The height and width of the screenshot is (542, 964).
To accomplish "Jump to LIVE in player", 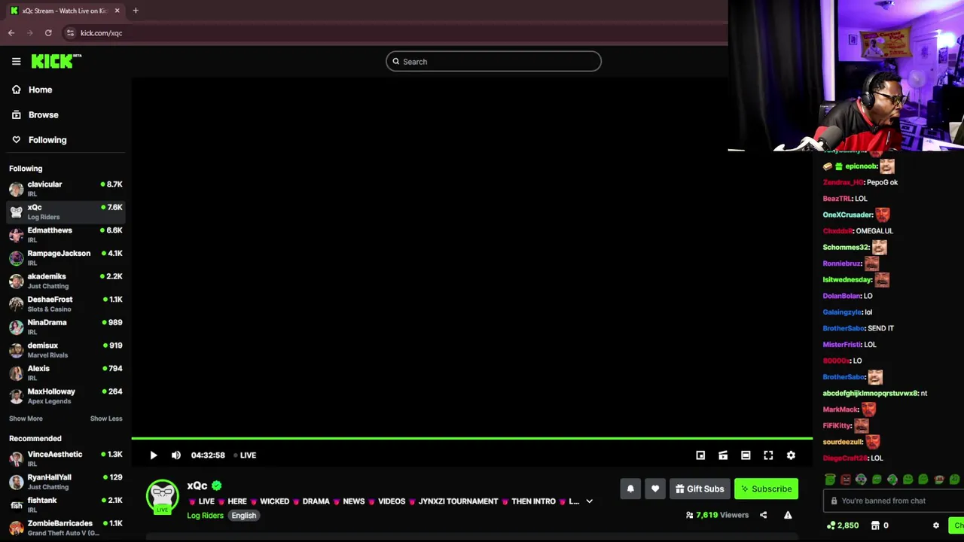I will click(245, 455).
